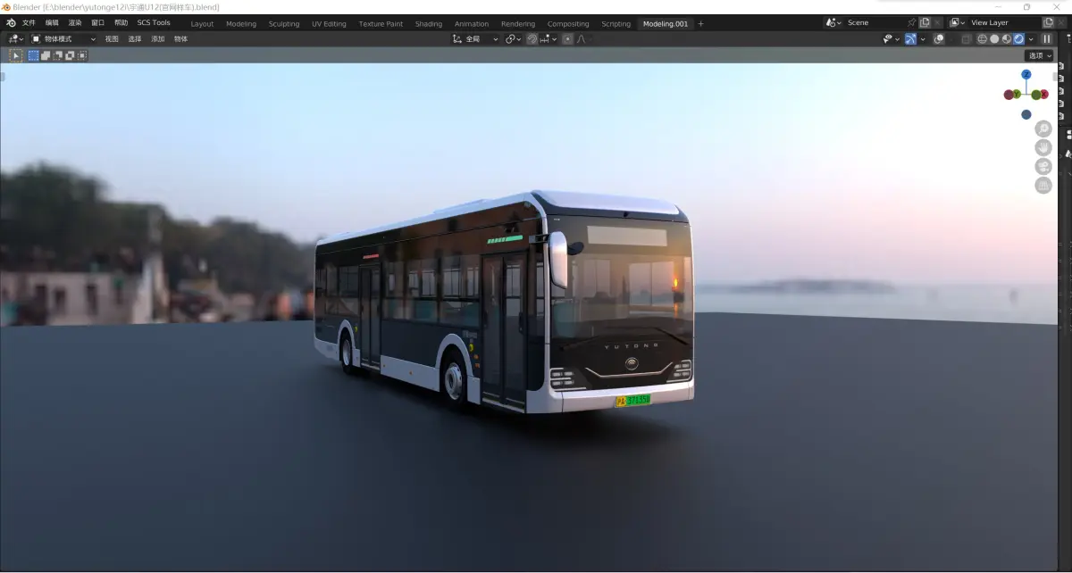Switch to the Compositing workspace tab

tap(568, 24)
